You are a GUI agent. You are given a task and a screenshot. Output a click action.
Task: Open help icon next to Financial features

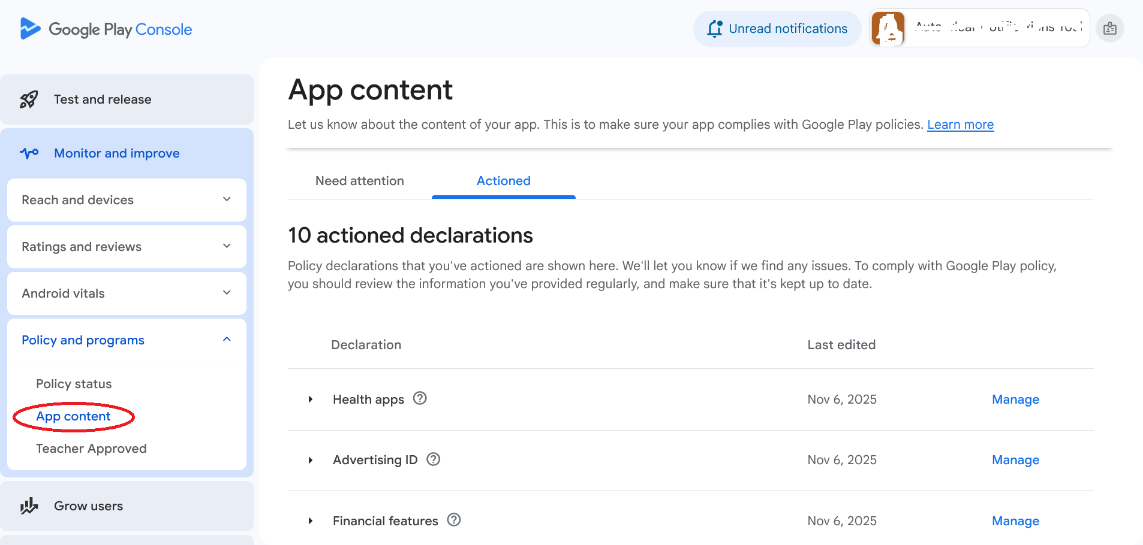pyautogui.click(x=454, y=520)
